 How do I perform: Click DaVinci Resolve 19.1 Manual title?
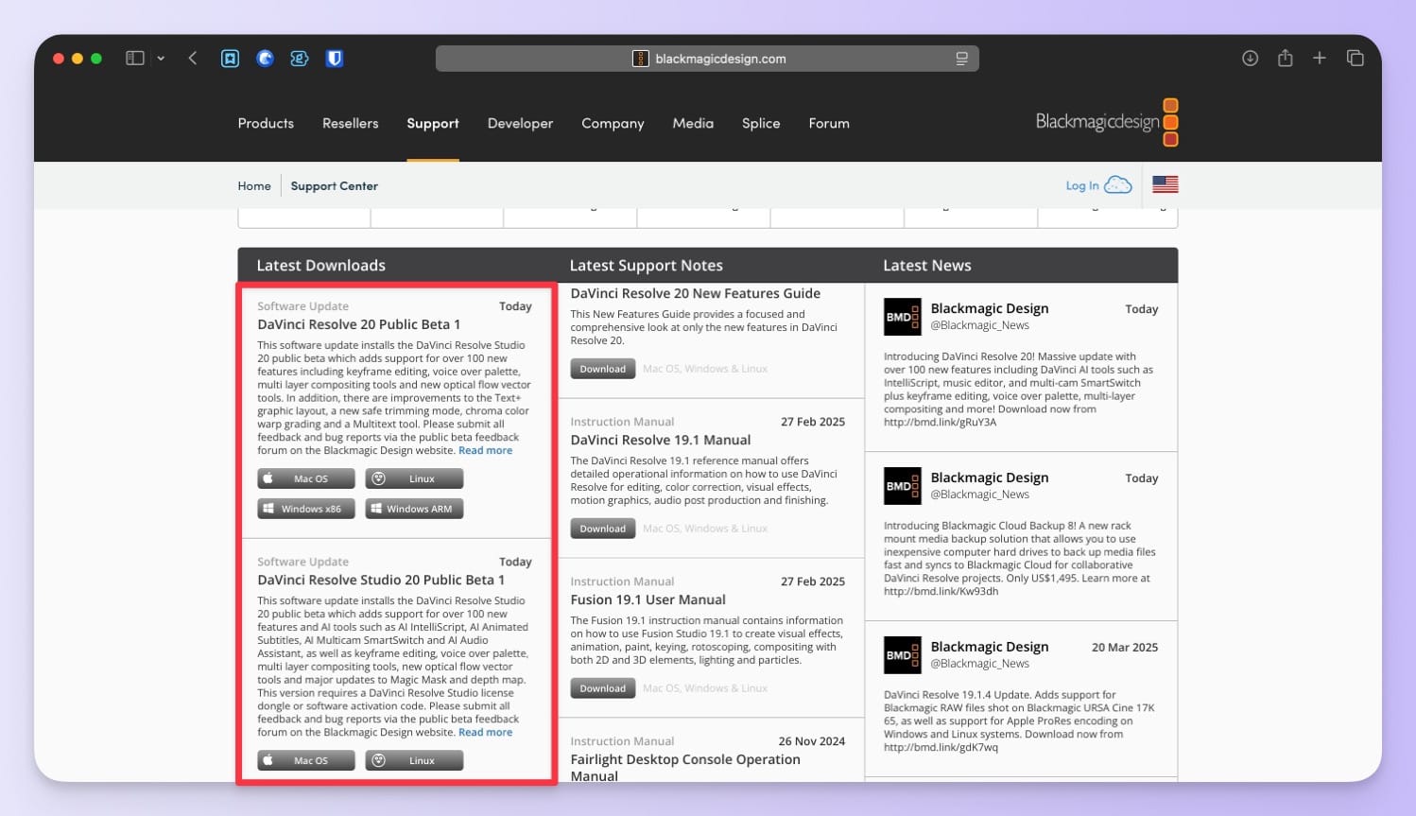(x=661, y=440)
